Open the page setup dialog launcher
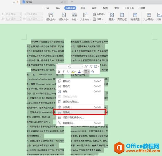Viewport: 162px width, 156px height. (105, 22)
